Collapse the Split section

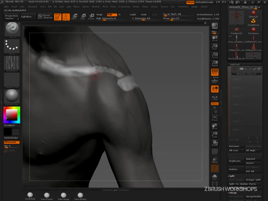232,176
